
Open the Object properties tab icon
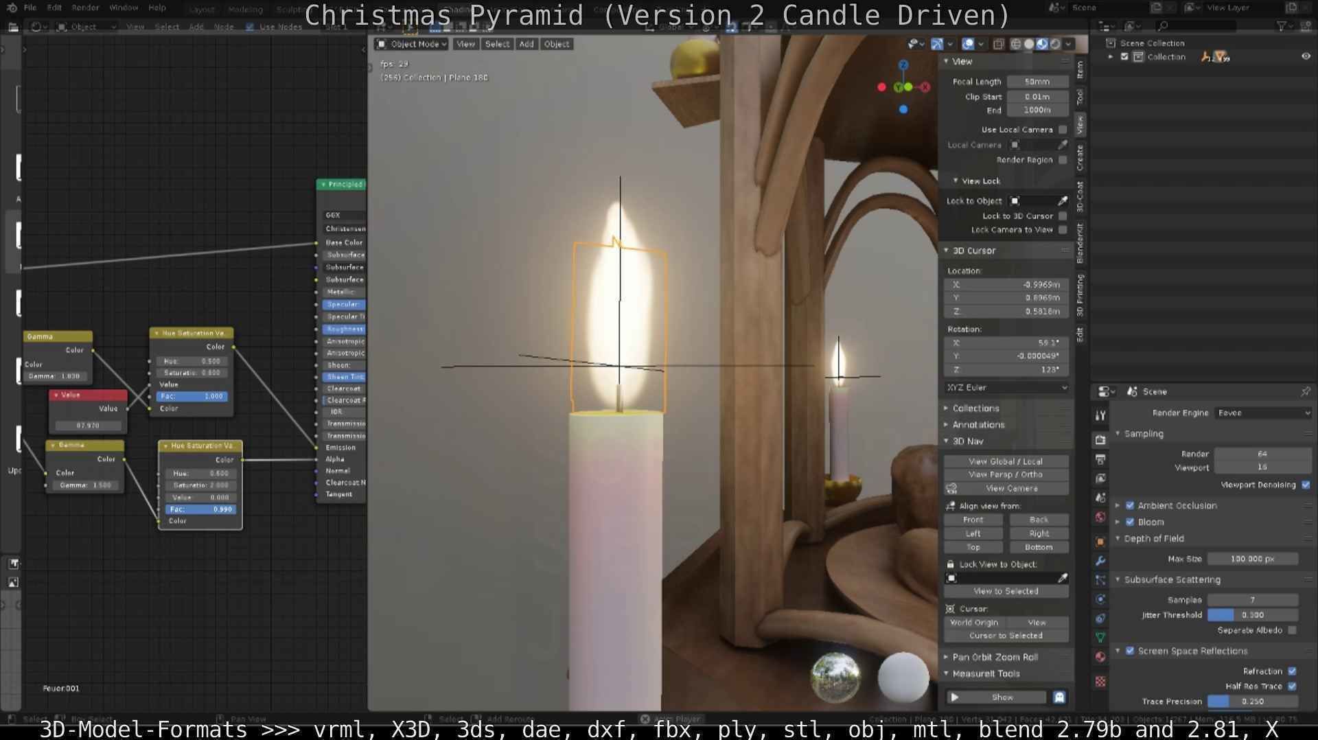(x=1100, y=542)
